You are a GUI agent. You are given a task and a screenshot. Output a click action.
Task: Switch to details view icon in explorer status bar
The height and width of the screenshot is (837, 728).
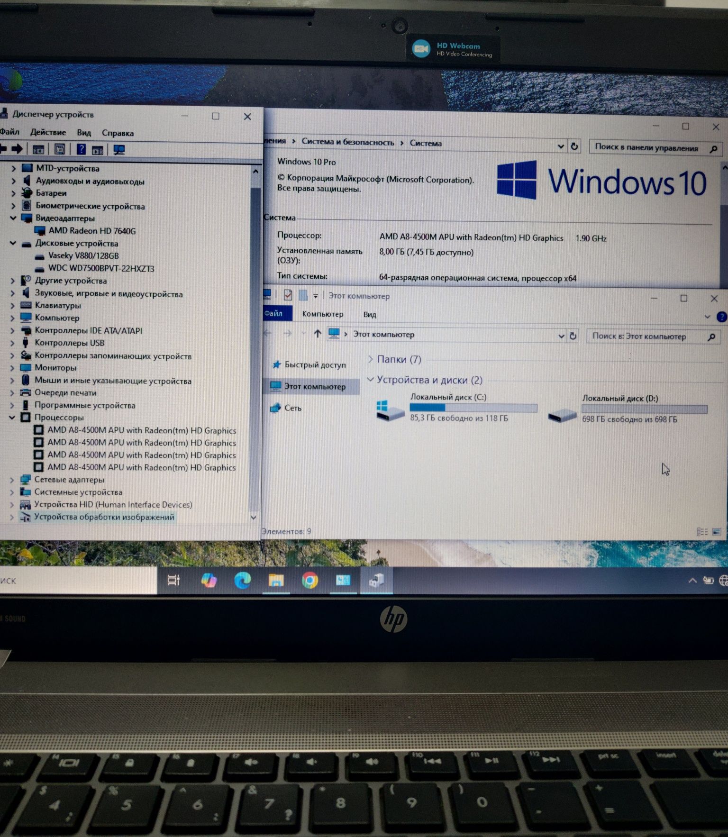pyautogui.click(x=702, y=532)
